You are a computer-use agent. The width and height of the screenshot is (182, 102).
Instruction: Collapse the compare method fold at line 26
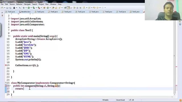pos(10,86)
